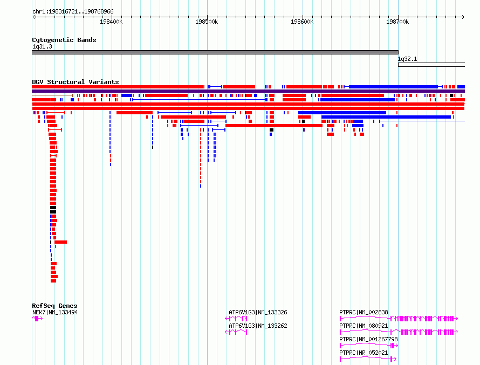Select the white 1q32.1 cytoband bar
The width and height of the screenshot is (480, 365).
[x=431, y=65]
